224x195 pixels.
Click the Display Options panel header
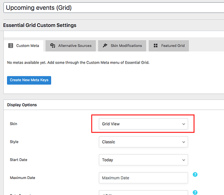[114, 105]
